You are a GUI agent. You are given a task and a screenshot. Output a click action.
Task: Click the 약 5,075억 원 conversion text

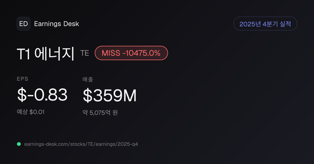click(x=100, y=113)
